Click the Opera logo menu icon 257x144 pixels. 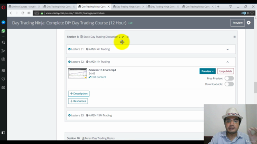point(3,7)
